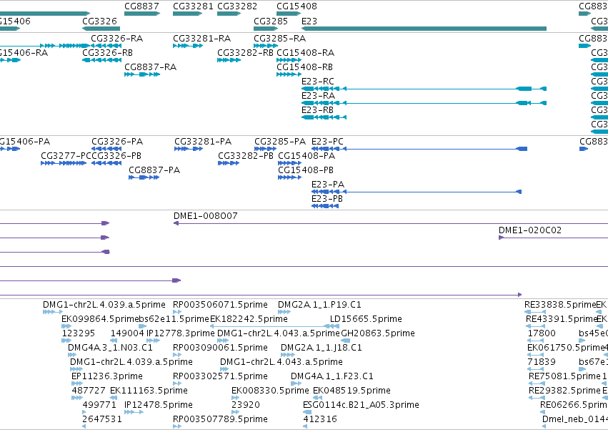
Task: Select EST EK008330.5prime
Action: click(x=235, y=398)
